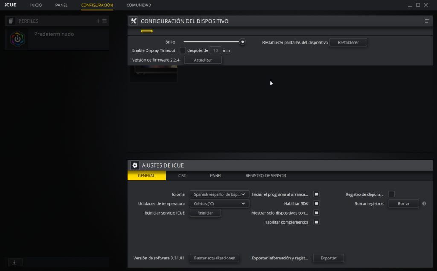Toggle Iniciar el programa al arrancar checkbox

click(316, 194)
